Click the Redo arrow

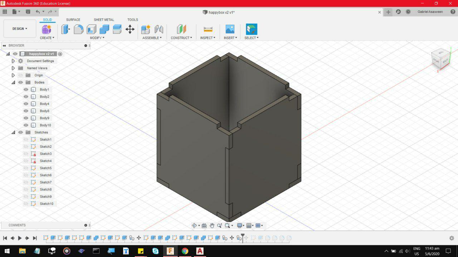pyautogui.click(x=50, y=12)
